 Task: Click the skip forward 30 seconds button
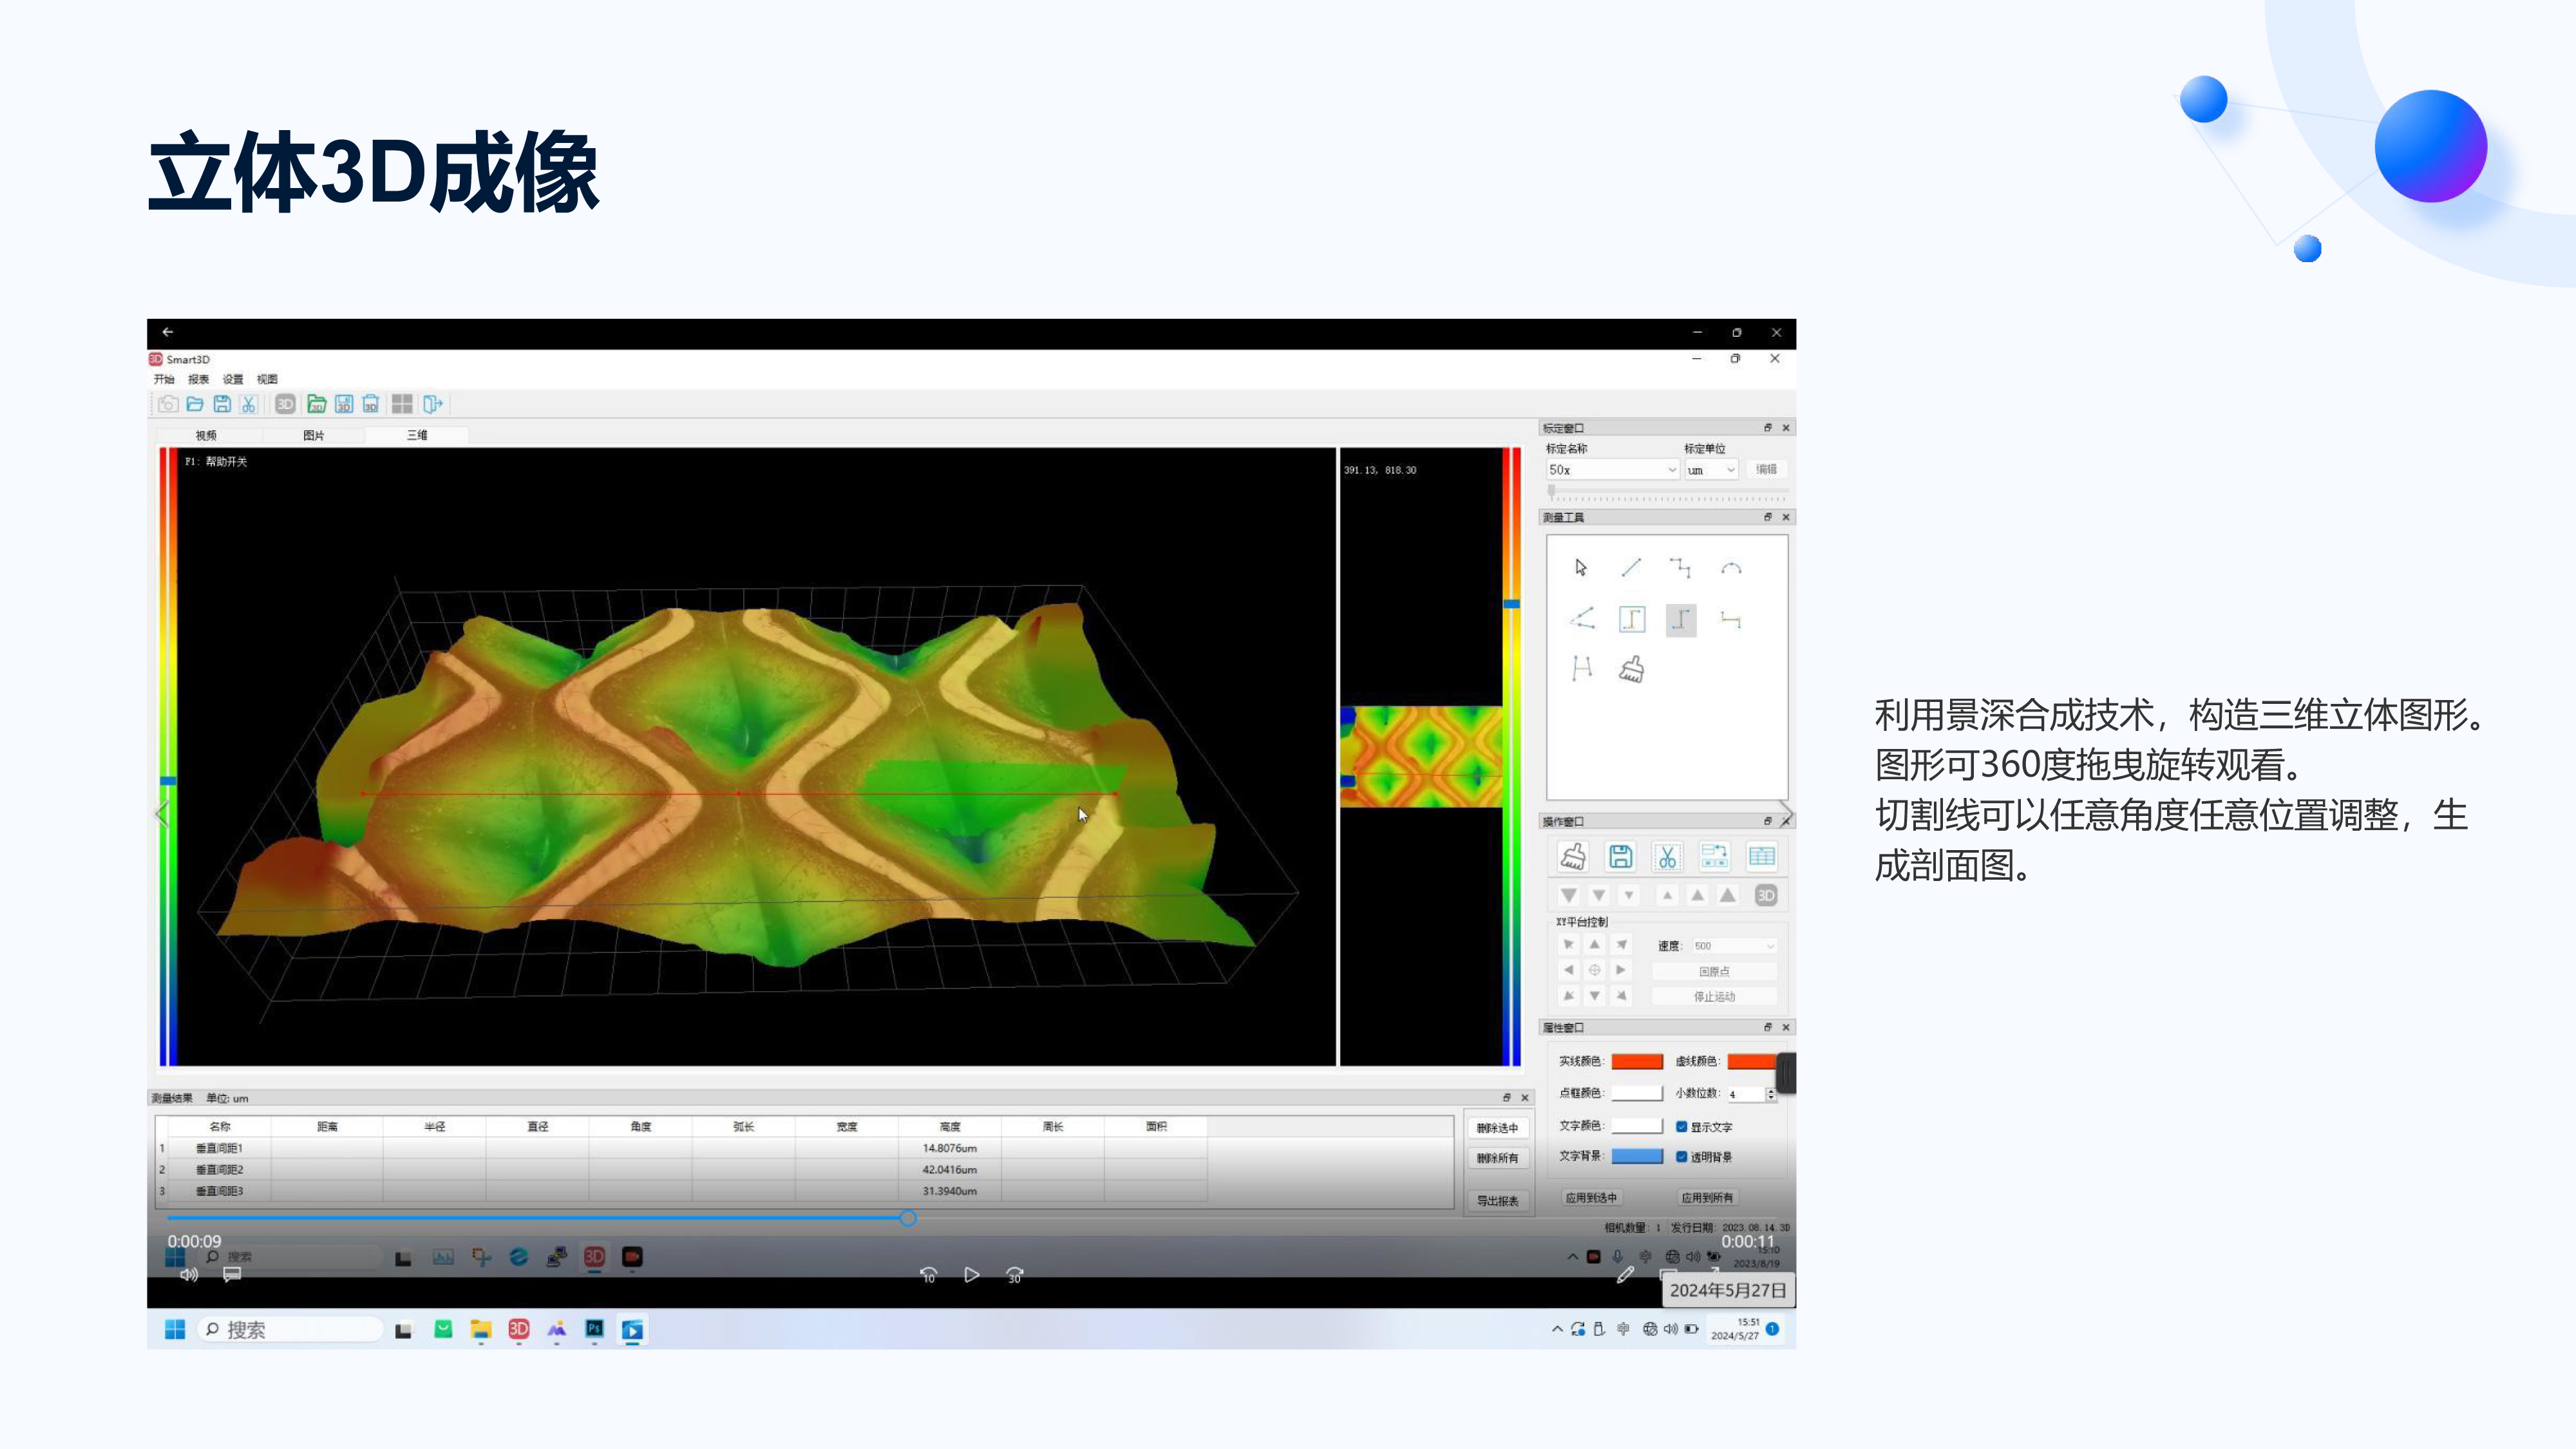click(x=1014, y=1275)
